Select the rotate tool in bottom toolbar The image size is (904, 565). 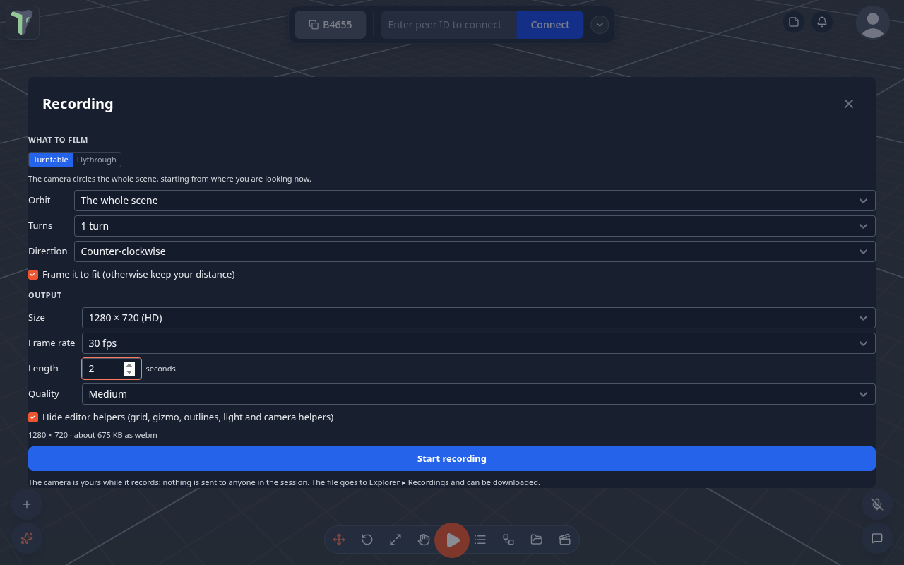(367, 540)
